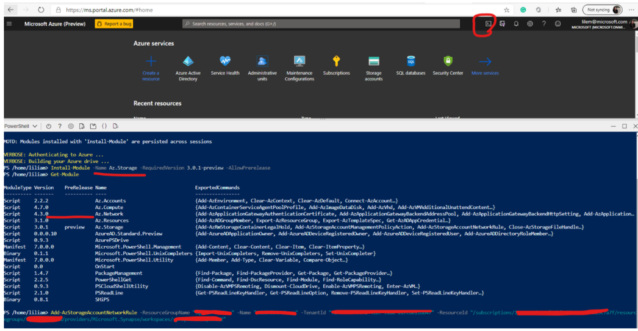Open the Azure portal hamburger menu
This screenshot has width=638, height=331.
(x=10, y=24)
